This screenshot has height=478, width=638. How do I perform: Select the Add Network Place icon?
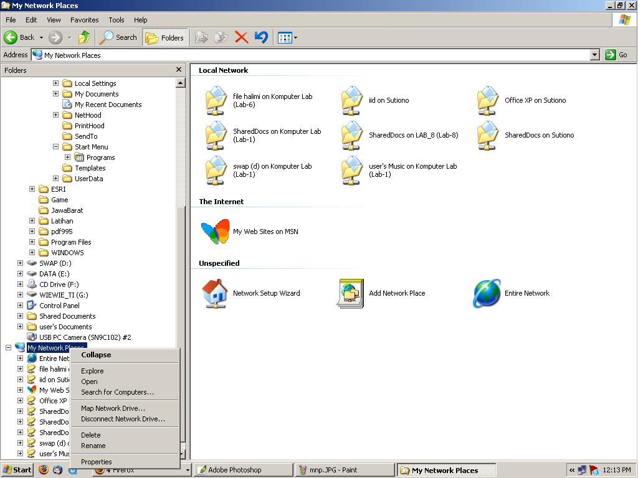tap(350, 293)
